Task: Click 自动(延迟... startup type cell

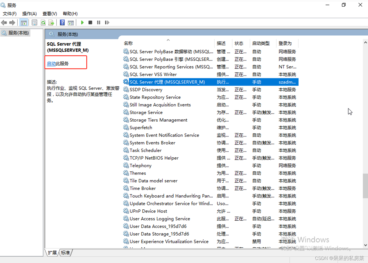Action: click(x=263, y=219)
